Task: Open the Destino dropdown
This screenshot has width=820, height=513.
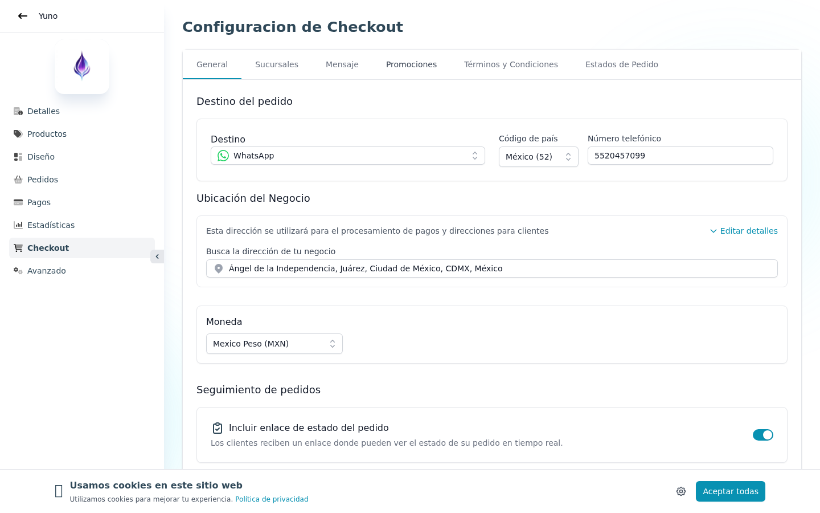Action: click(347, 155)
